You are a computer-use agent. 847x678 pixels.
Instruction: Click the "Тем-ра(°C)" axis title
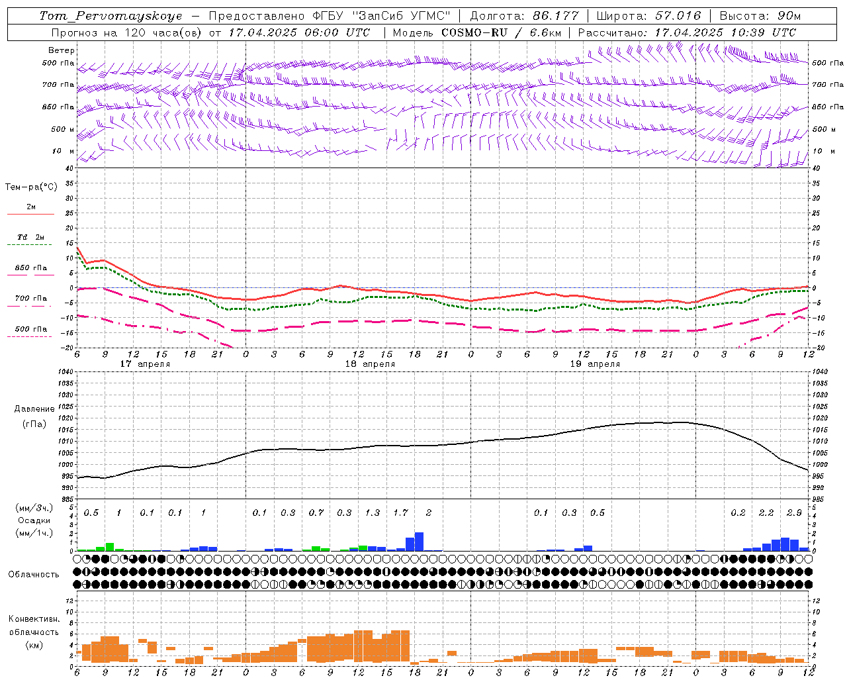31,187
